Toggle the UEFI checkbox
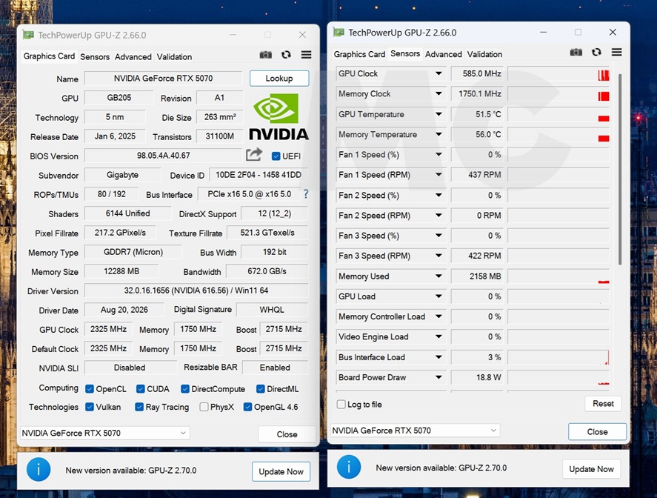Screen dimensions: 657x498 pyautogui.click(x=276, y=156)
